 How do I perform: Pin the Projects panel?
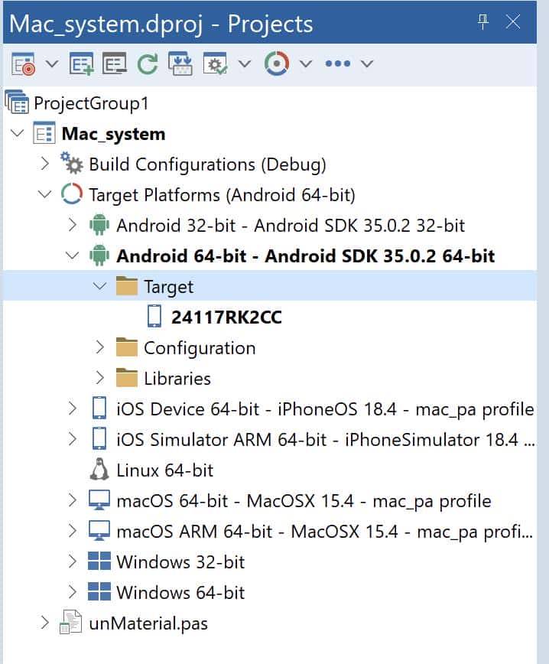[483, 21]
